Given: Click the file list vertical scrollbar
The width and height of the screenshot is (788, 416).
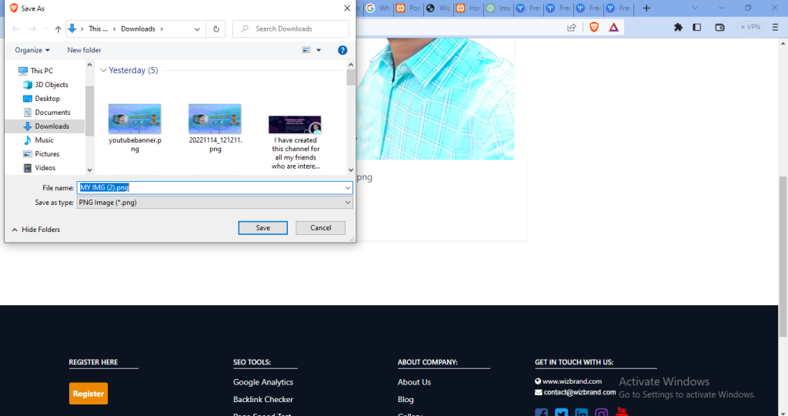Looking at the screenshot, I should tap(351, 117).
